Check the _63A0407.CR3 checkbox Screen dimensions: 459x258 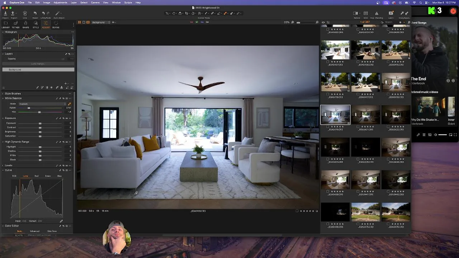pyautogui.click(x=328, y=62)
